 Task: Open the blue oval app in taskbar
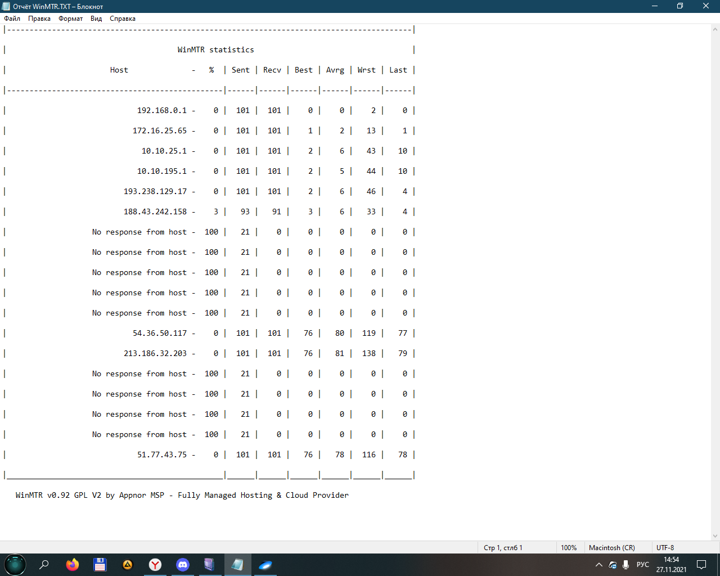point(265,565)
